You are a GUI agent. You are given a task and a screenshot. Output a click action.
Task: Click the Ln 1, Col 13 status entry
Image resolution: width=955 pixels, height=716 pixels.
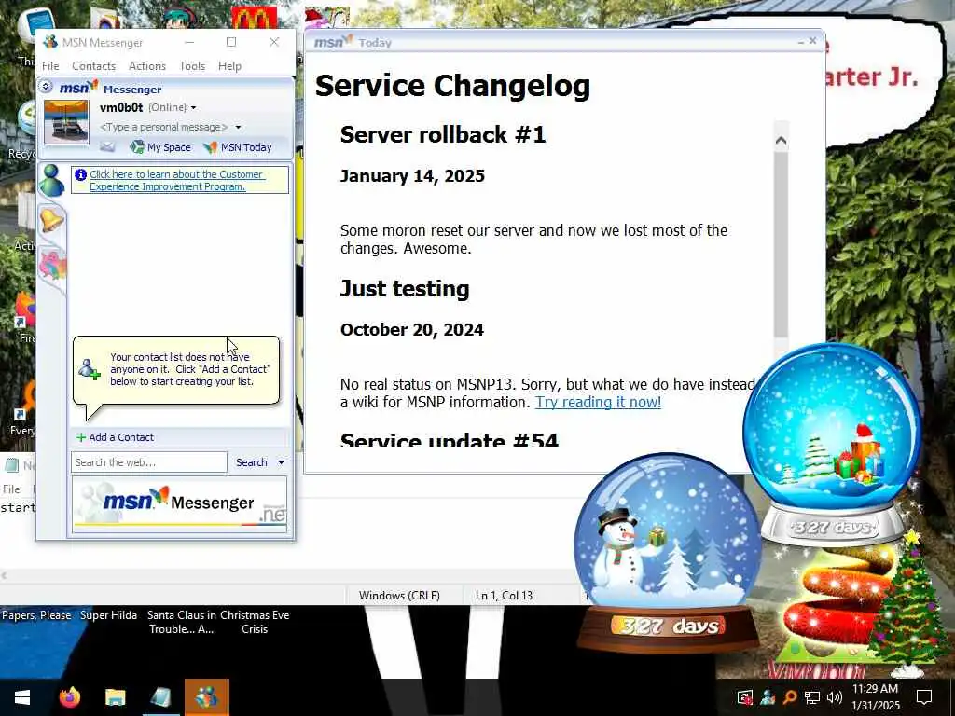pyautogui.click(x=504, y=596)
